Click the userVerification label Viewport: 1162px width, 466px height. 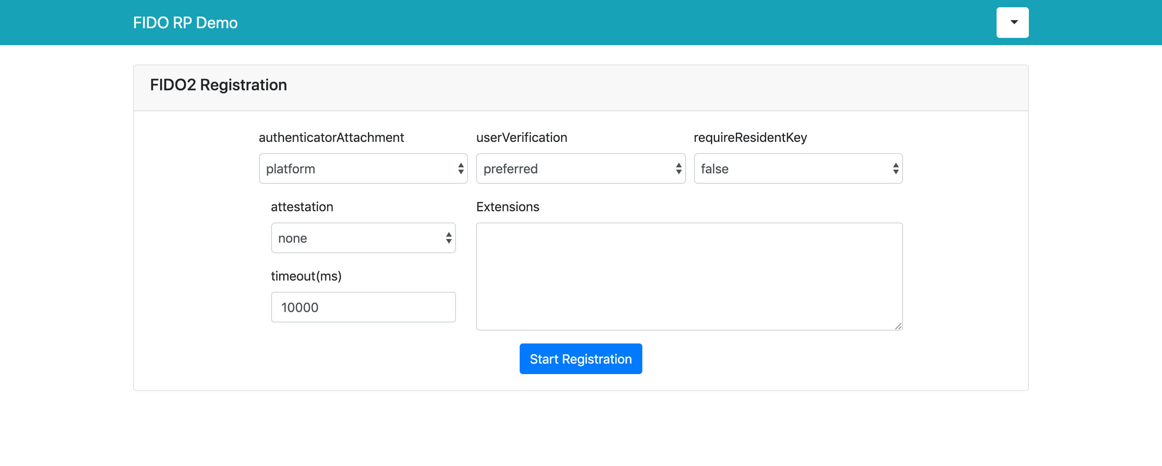[521, 137]
